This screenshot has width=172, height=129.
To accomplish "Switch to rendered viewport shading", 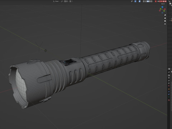I will (x=152, y=1).
